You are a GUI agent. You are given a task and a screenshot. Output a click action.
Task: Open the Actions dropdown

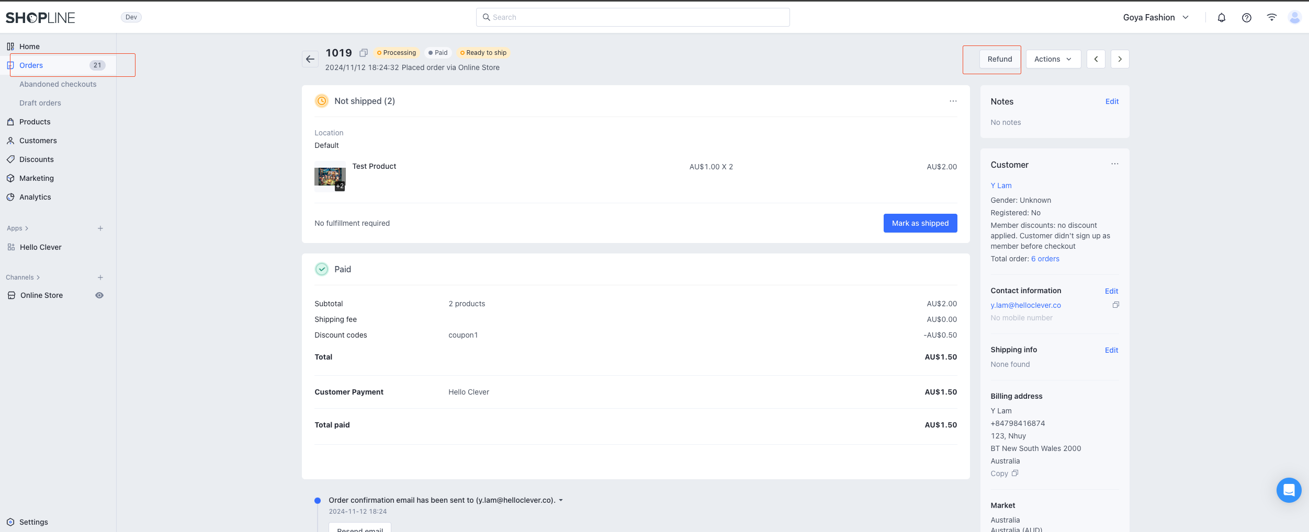pyautogui.click(x=1053, y=59)
